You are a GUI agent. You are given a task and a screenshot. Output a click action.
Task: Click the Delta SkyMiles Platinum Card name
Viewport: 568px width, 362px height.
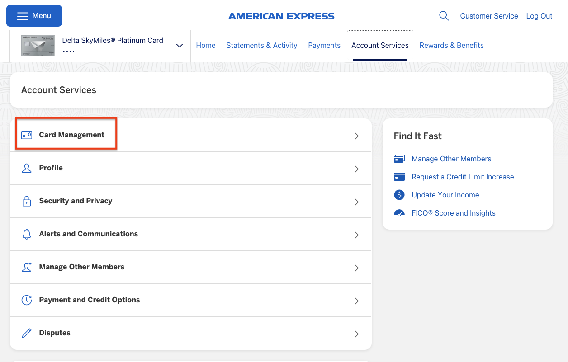click(113, 40)
